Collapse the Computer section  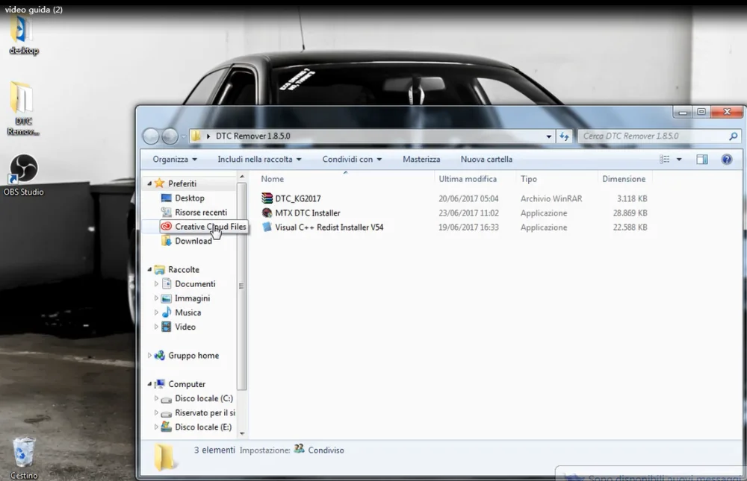[x=149, y=383]
